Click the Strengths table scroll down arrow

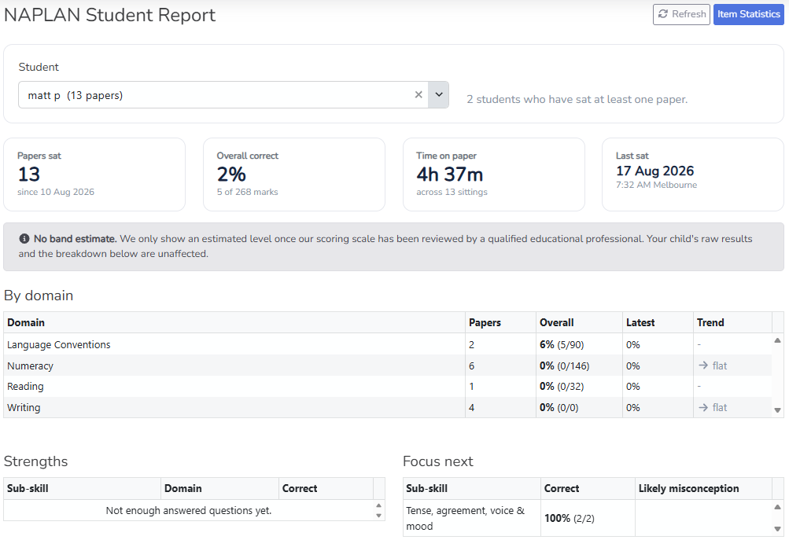pyautogui.click(x=379, y=516)
